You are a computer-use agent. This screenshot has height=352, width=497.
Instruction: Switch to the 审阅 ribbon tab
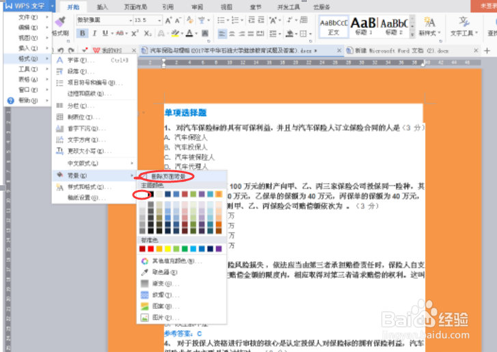tap(197, 7)
